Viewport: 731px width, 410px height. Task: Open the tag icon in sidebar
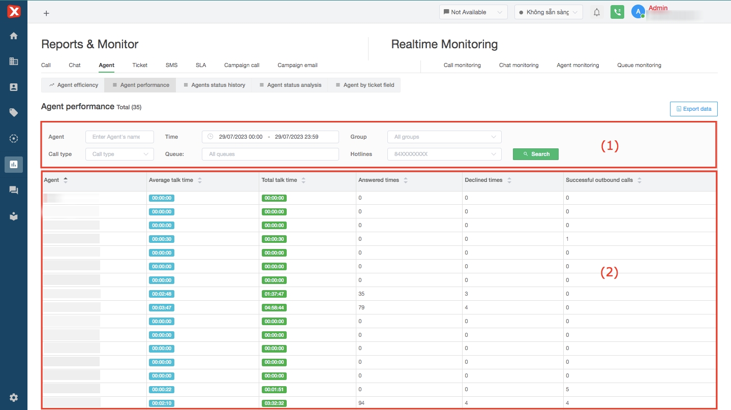coord(14,112)
